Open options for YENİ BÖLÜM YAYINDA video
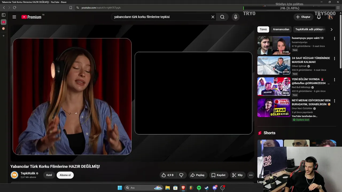Viewport: 342px width, 192px height. pos(334,80)
